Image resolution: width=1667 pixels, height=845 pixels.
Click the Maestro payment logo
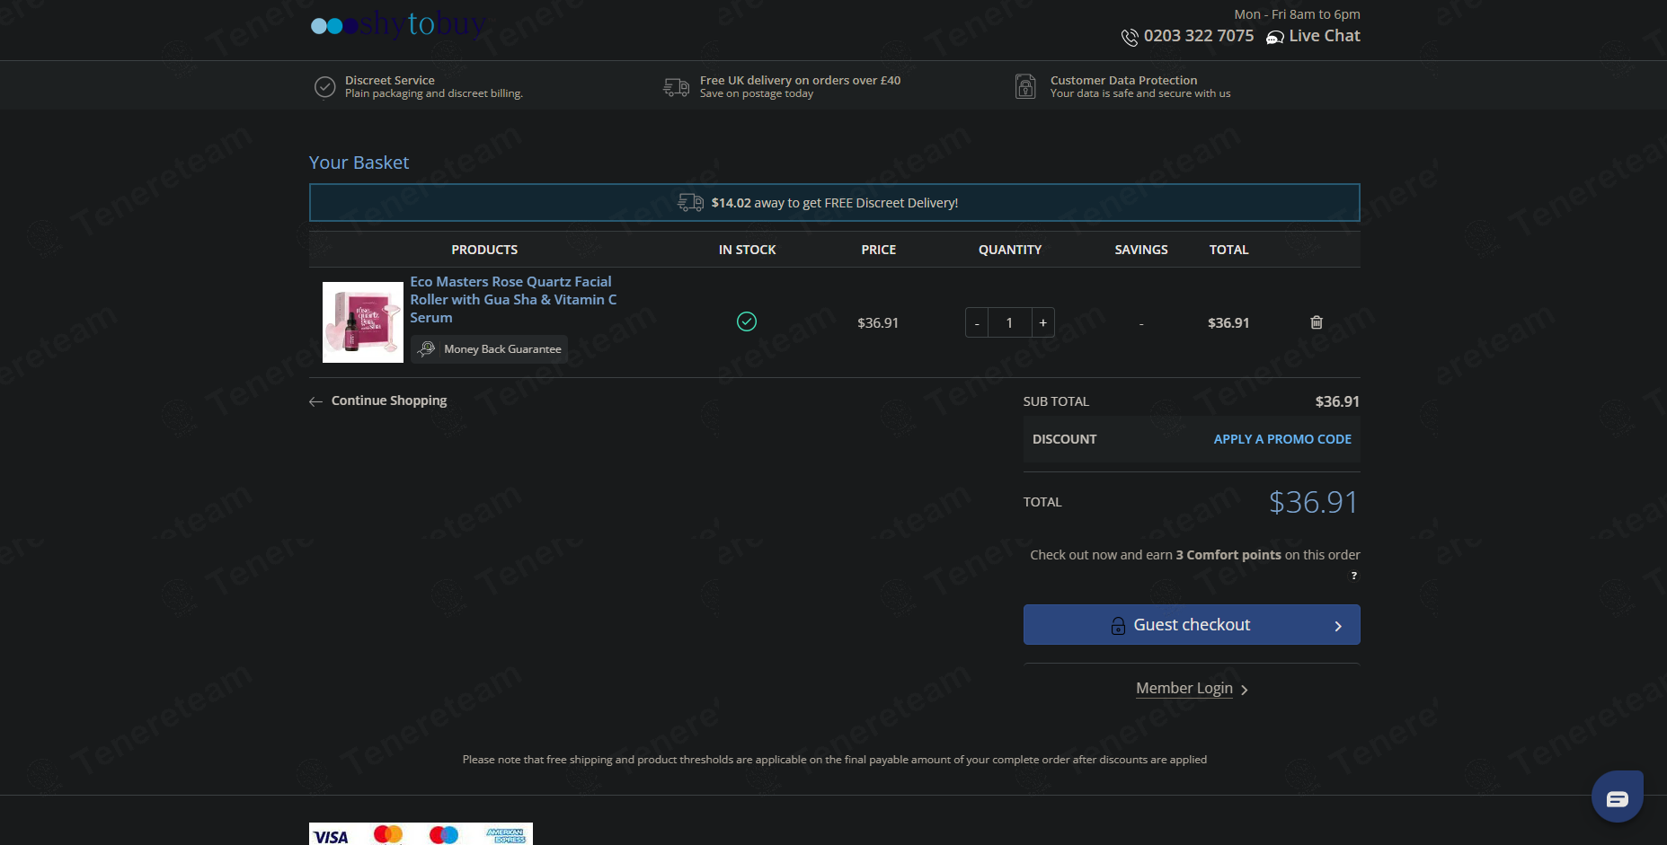pyautogui.click(x=444, y=835)
